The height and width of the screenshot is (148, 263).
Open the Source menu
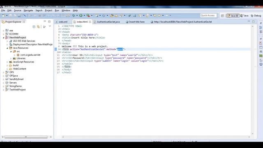(18, 10)
